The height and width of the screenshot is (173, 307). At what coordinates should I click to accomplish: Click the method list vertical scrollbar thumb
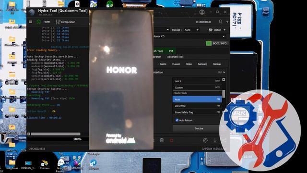coord(224,94)
